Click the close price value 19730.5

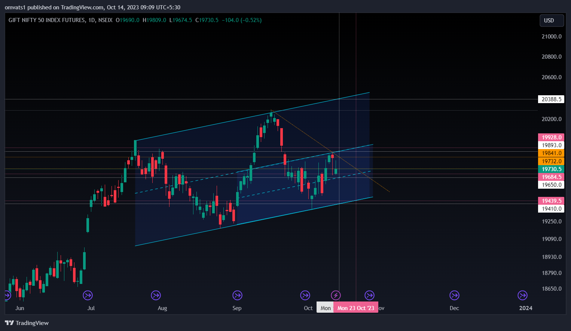(209, 20)
